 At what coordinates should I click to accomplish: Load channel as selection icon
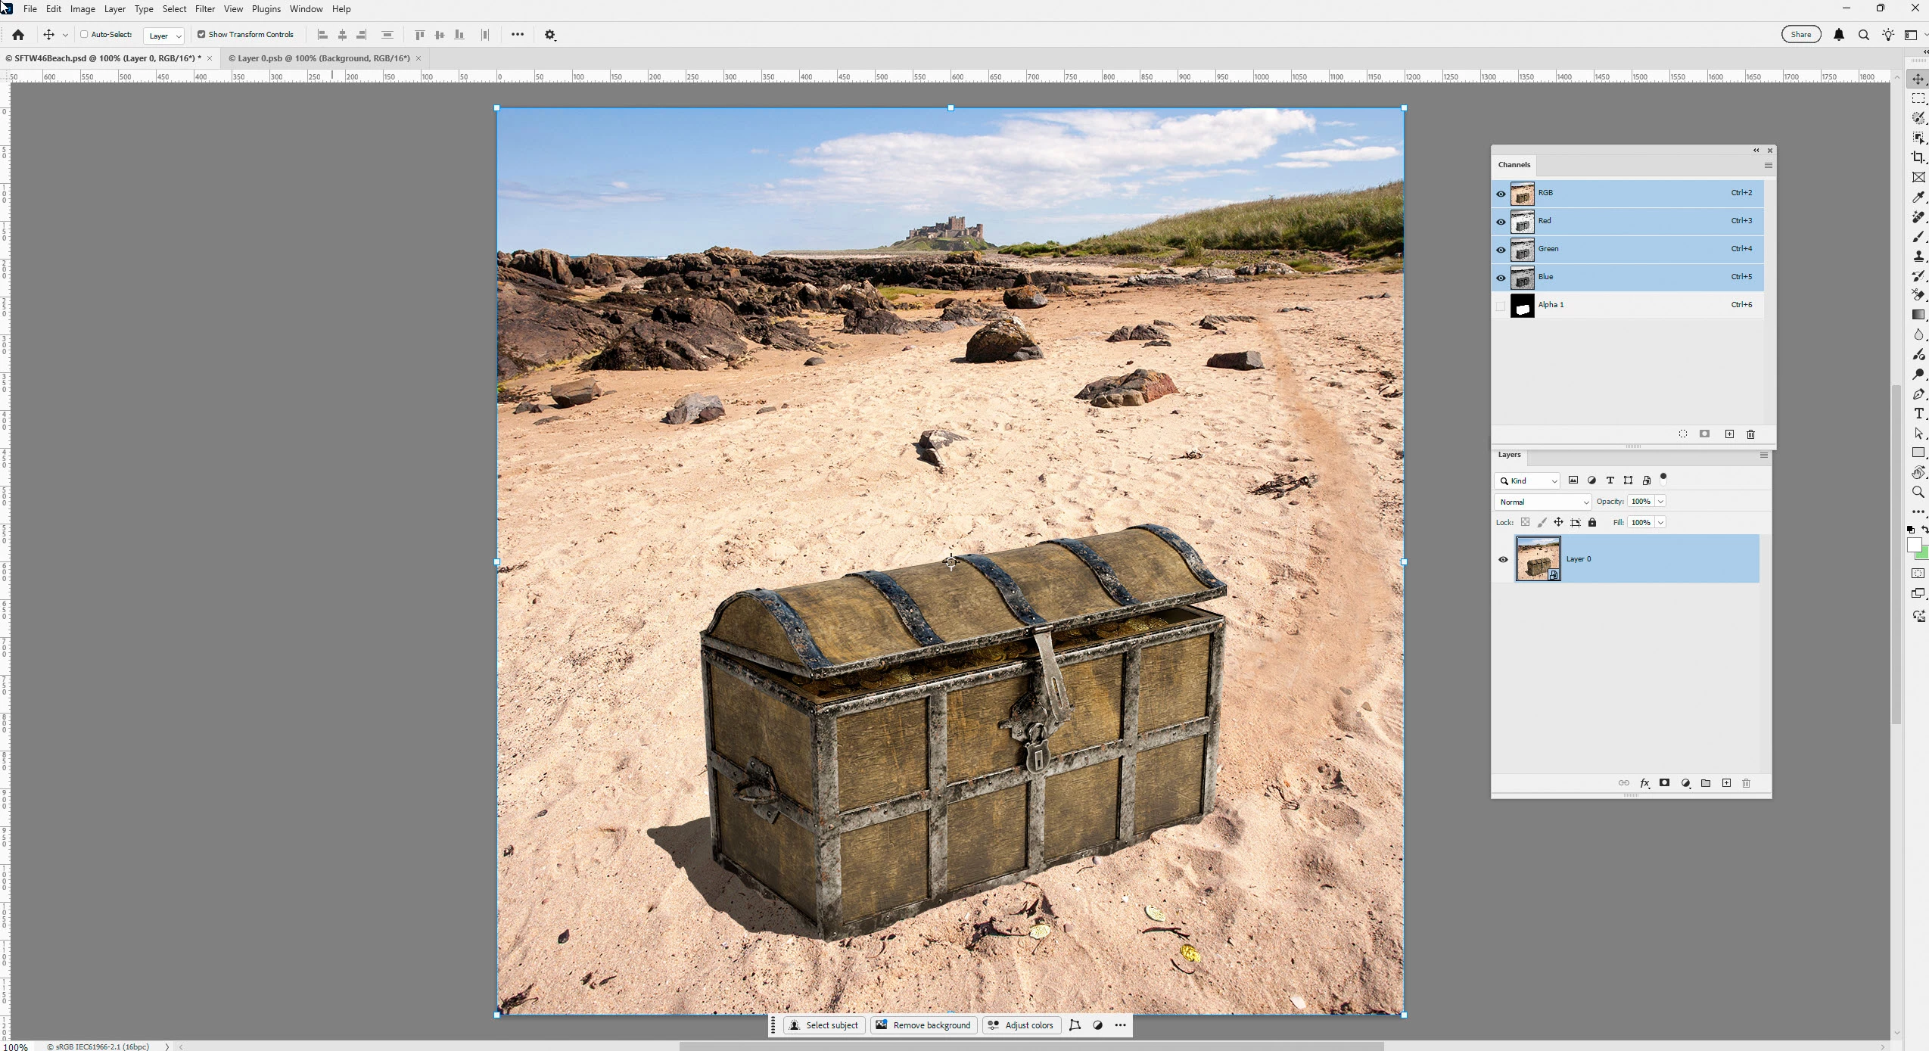click(1682, 434)
